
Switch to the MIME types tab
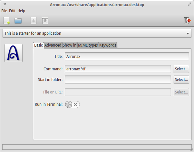(x=88, y=45)
